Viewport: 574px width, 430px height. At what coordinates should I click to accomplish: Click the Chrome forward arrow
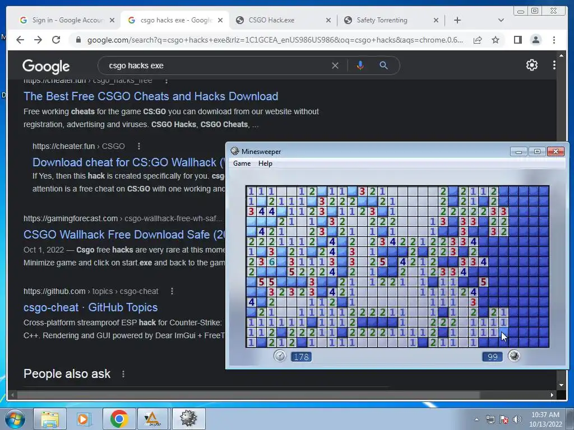(38, 40)
